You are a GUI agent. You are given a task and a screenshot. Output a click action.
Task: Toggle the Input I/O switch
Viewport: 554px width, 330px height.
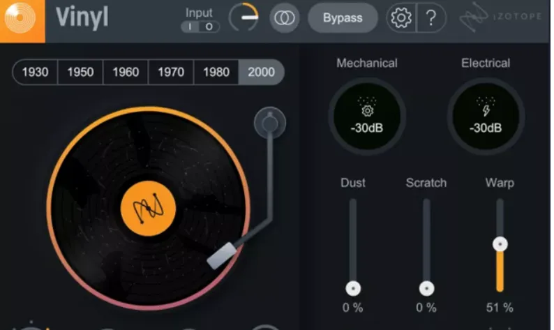pyautogui.click(x=200, y=27)
